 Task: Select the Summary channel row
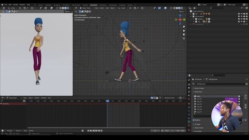point(13,104)
